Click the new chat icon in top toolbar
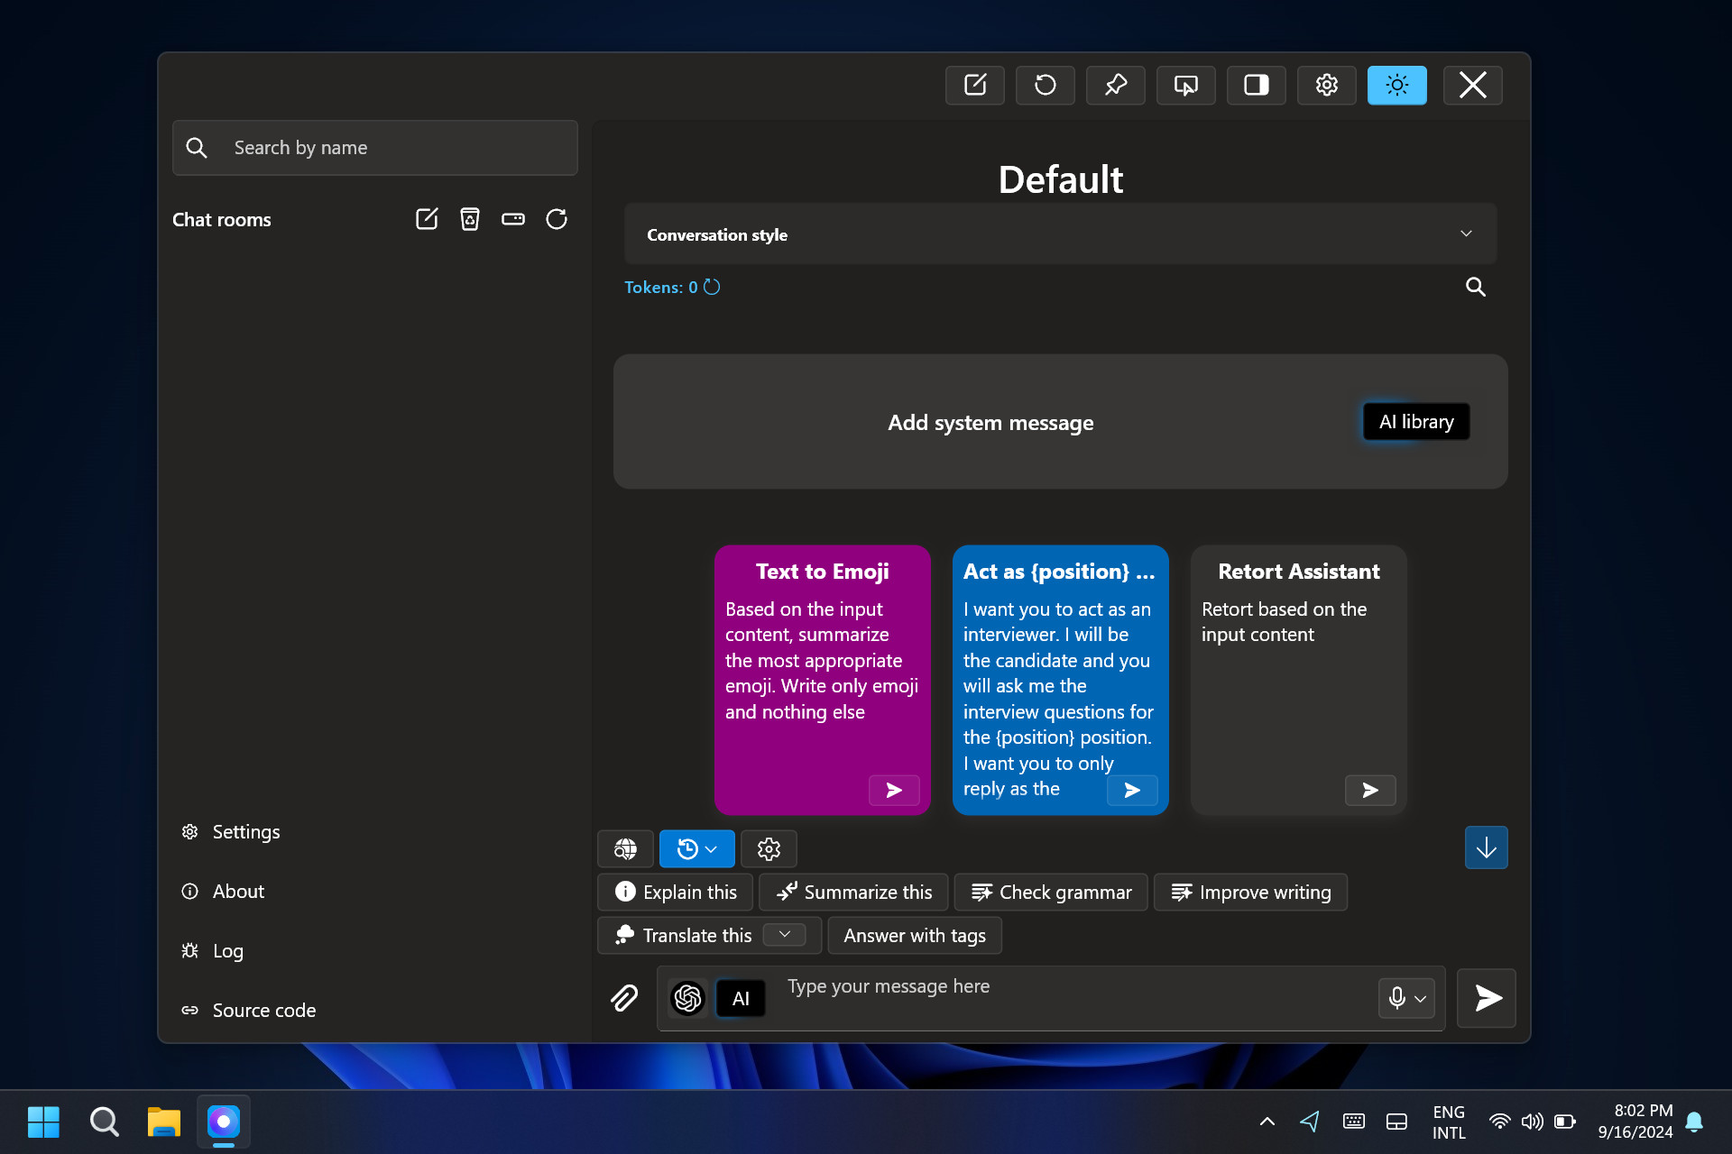Image resolution: width=1732 pixels, height=1154 pixels. tap(974, 85)
